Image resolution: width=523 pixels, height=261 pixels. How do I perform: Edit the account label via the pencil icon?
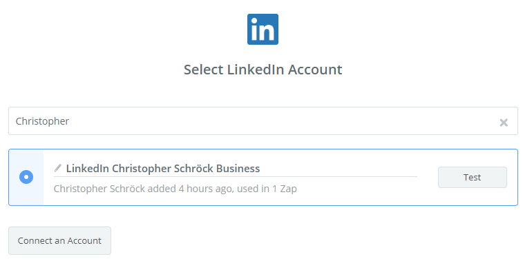58,168
